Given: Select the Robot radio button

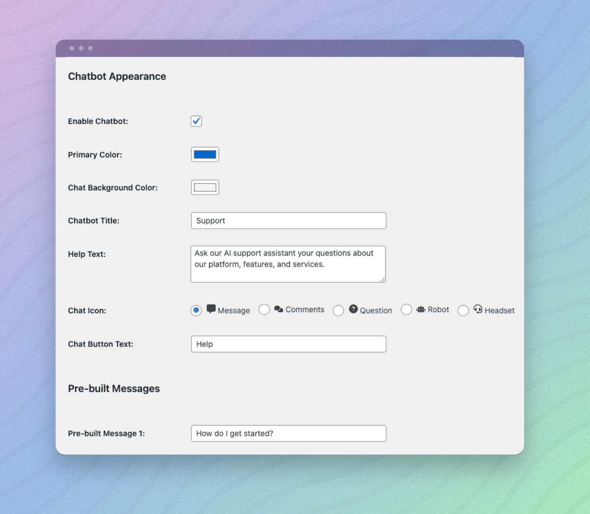Looking at the screenshot, I should point(406,309).
